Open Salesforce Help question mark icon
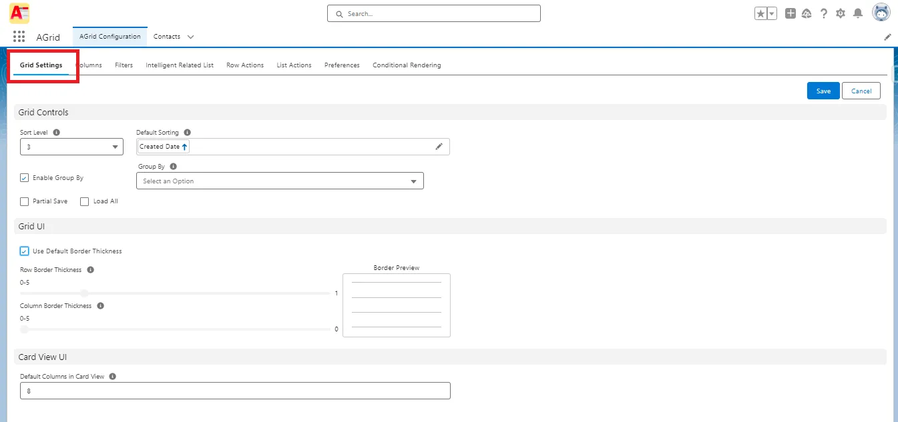The height and width of the screenshot is (422, 898). [823, 13]
